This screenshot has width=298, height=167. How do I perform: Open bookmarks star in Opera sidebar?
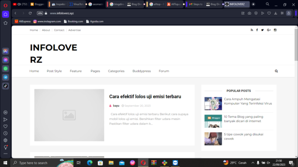pos(6,23)
